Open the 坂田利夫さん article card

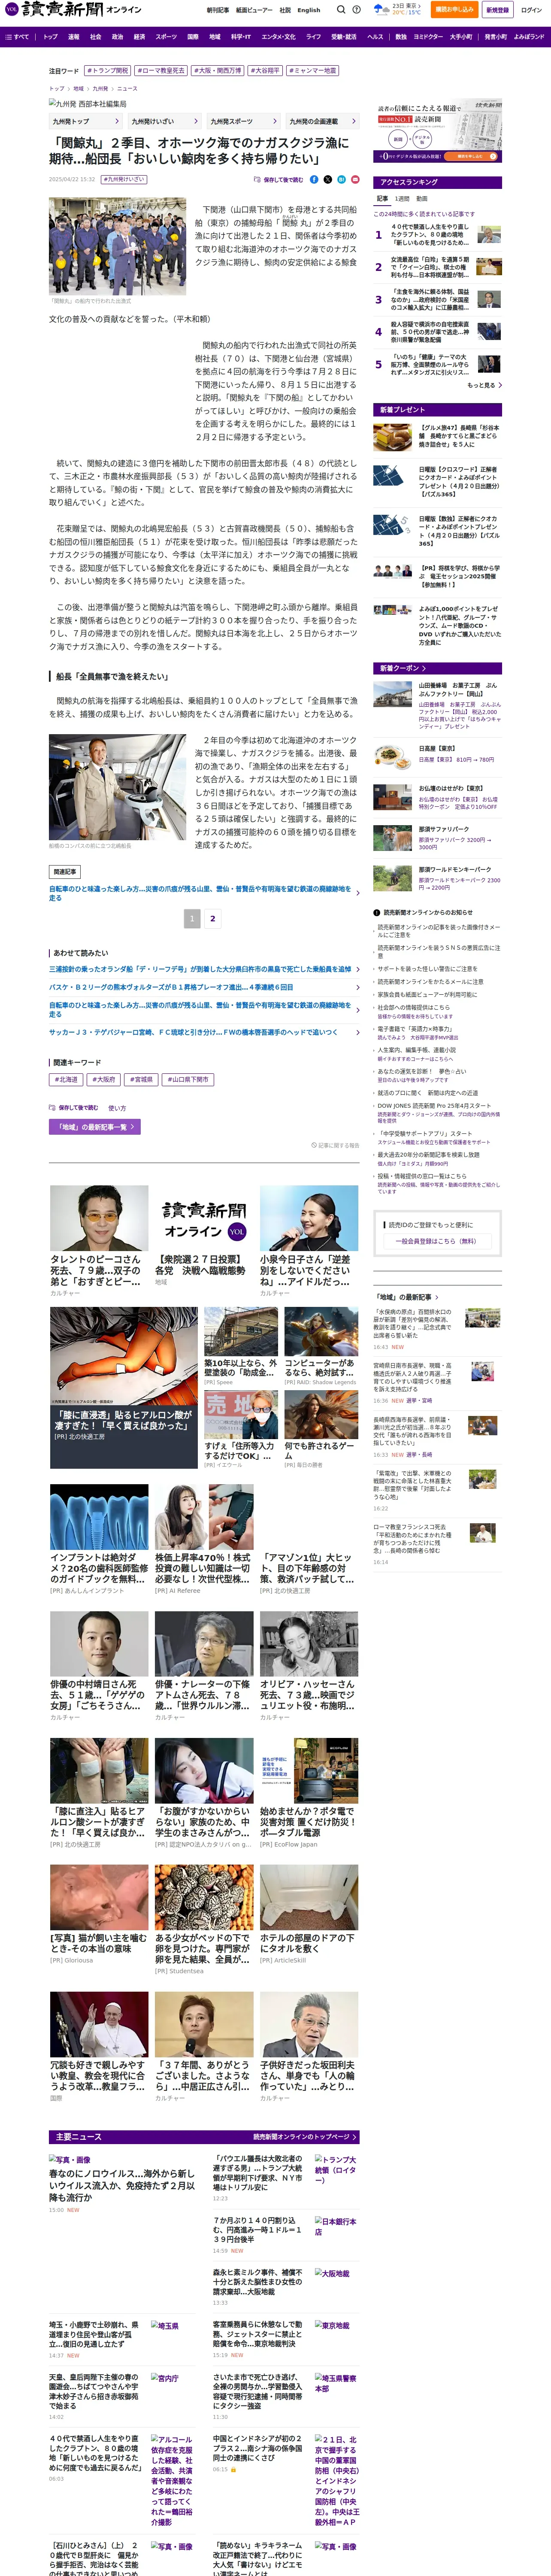[x=309, y=2048]
